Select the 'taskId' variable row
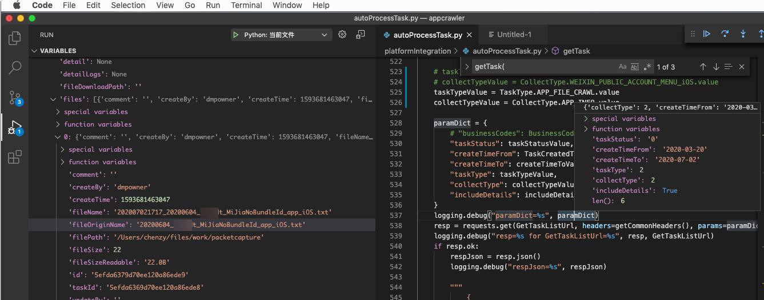764x300 pixels. (x=202, y=287)
